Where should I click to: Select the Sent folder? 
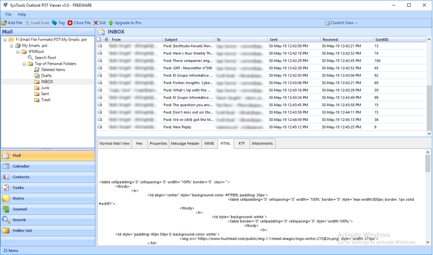[x=45, y=94]
